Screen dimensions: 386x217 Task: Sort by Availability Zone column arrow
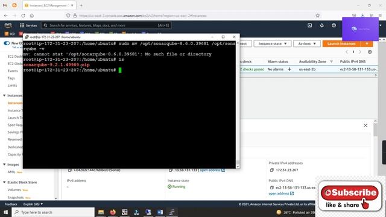pyautogui.click(x=331, y=61)
